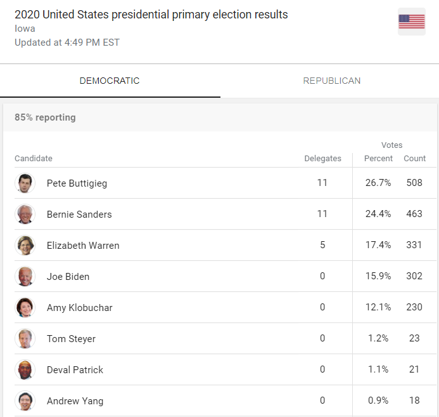
Task: Click Bernie Sanders' profile photo
Action: tap(25, 214)
